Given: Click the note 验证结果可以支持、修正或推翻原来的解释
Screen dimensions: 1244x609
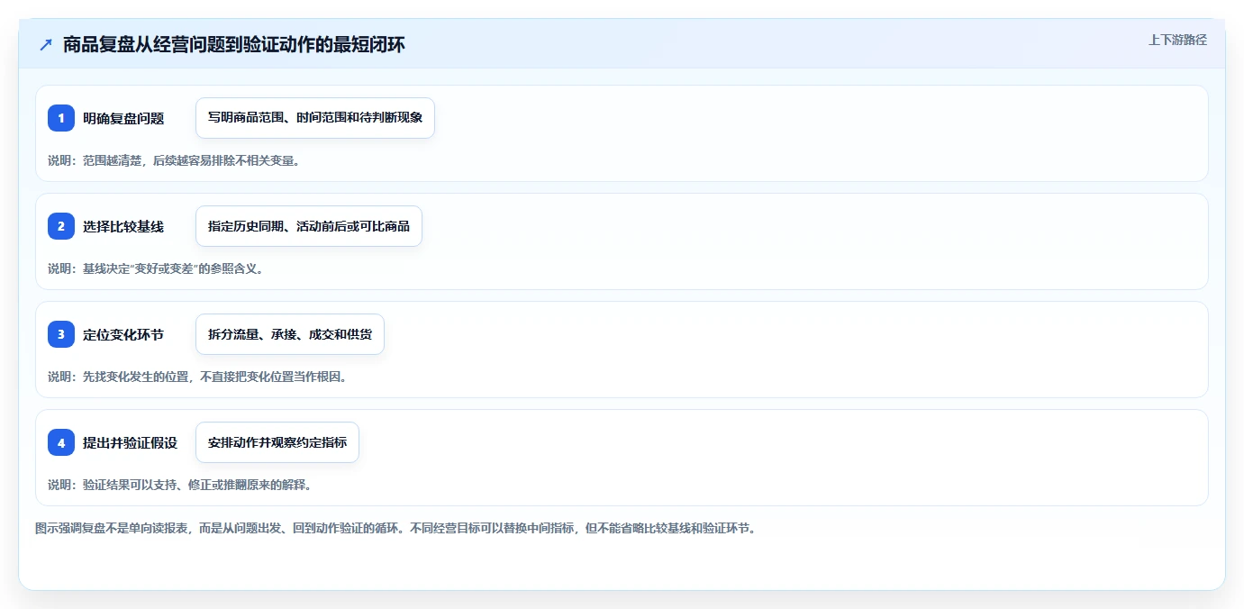Looking at the screenshot, I should (x=179, y=485).
